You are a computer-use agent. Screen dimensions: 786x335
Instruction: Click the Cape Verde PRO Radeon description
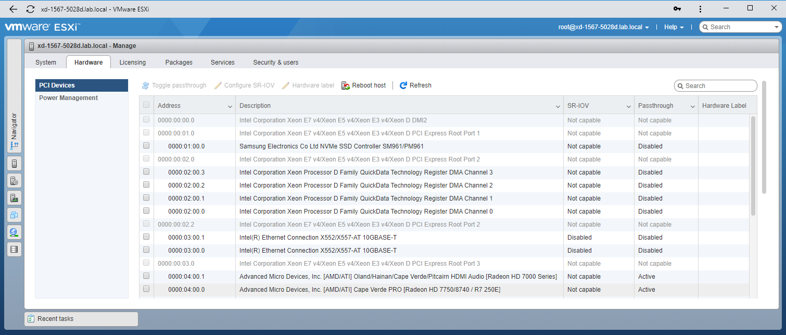(x=370, y=290)
